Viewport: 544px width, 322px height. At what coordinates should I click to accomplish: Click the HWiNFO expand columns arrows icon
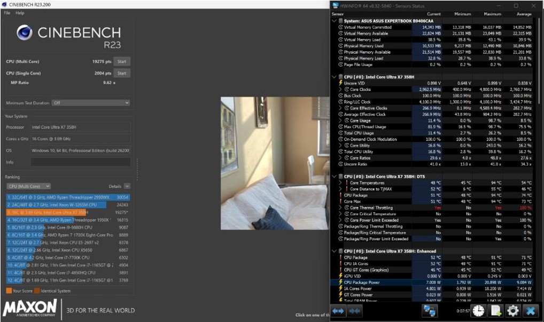338,311
